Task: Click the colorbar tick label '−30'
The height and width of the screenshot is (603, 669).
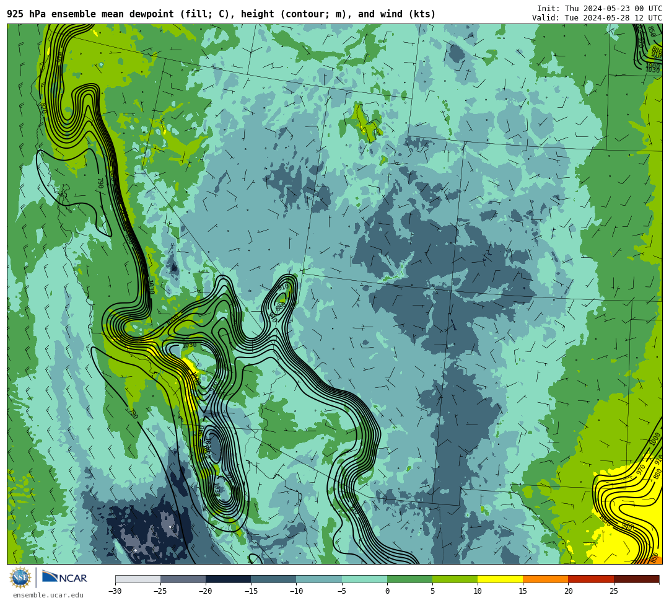Action: coord(115,591)
